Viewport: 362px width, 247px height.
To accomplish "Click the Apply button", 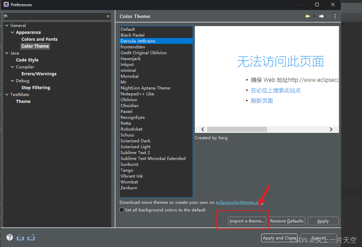I will 323,221.
